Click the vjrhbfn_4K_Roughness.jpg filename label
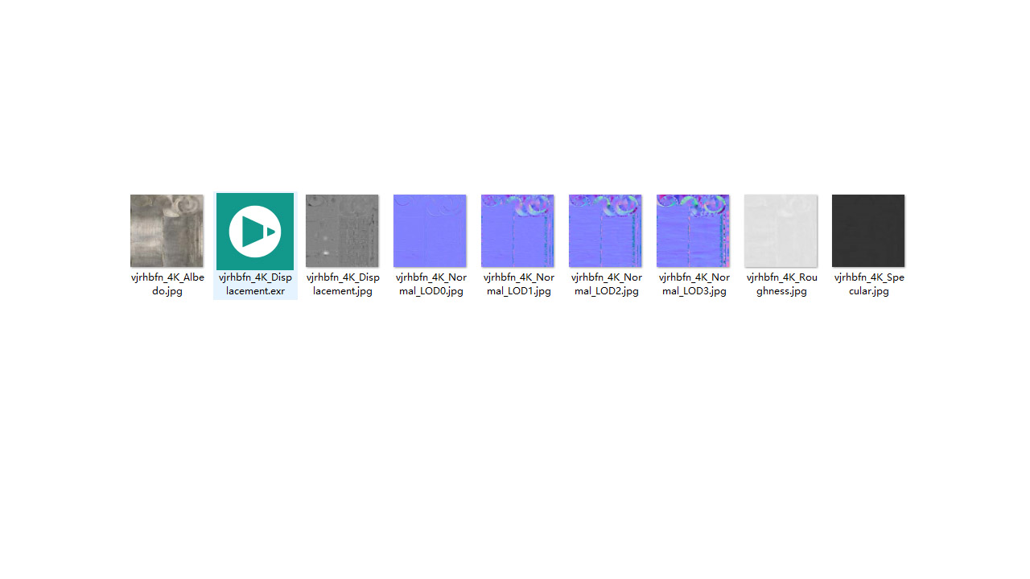This screenshot has width=1030, height=579. pos(781,284)
